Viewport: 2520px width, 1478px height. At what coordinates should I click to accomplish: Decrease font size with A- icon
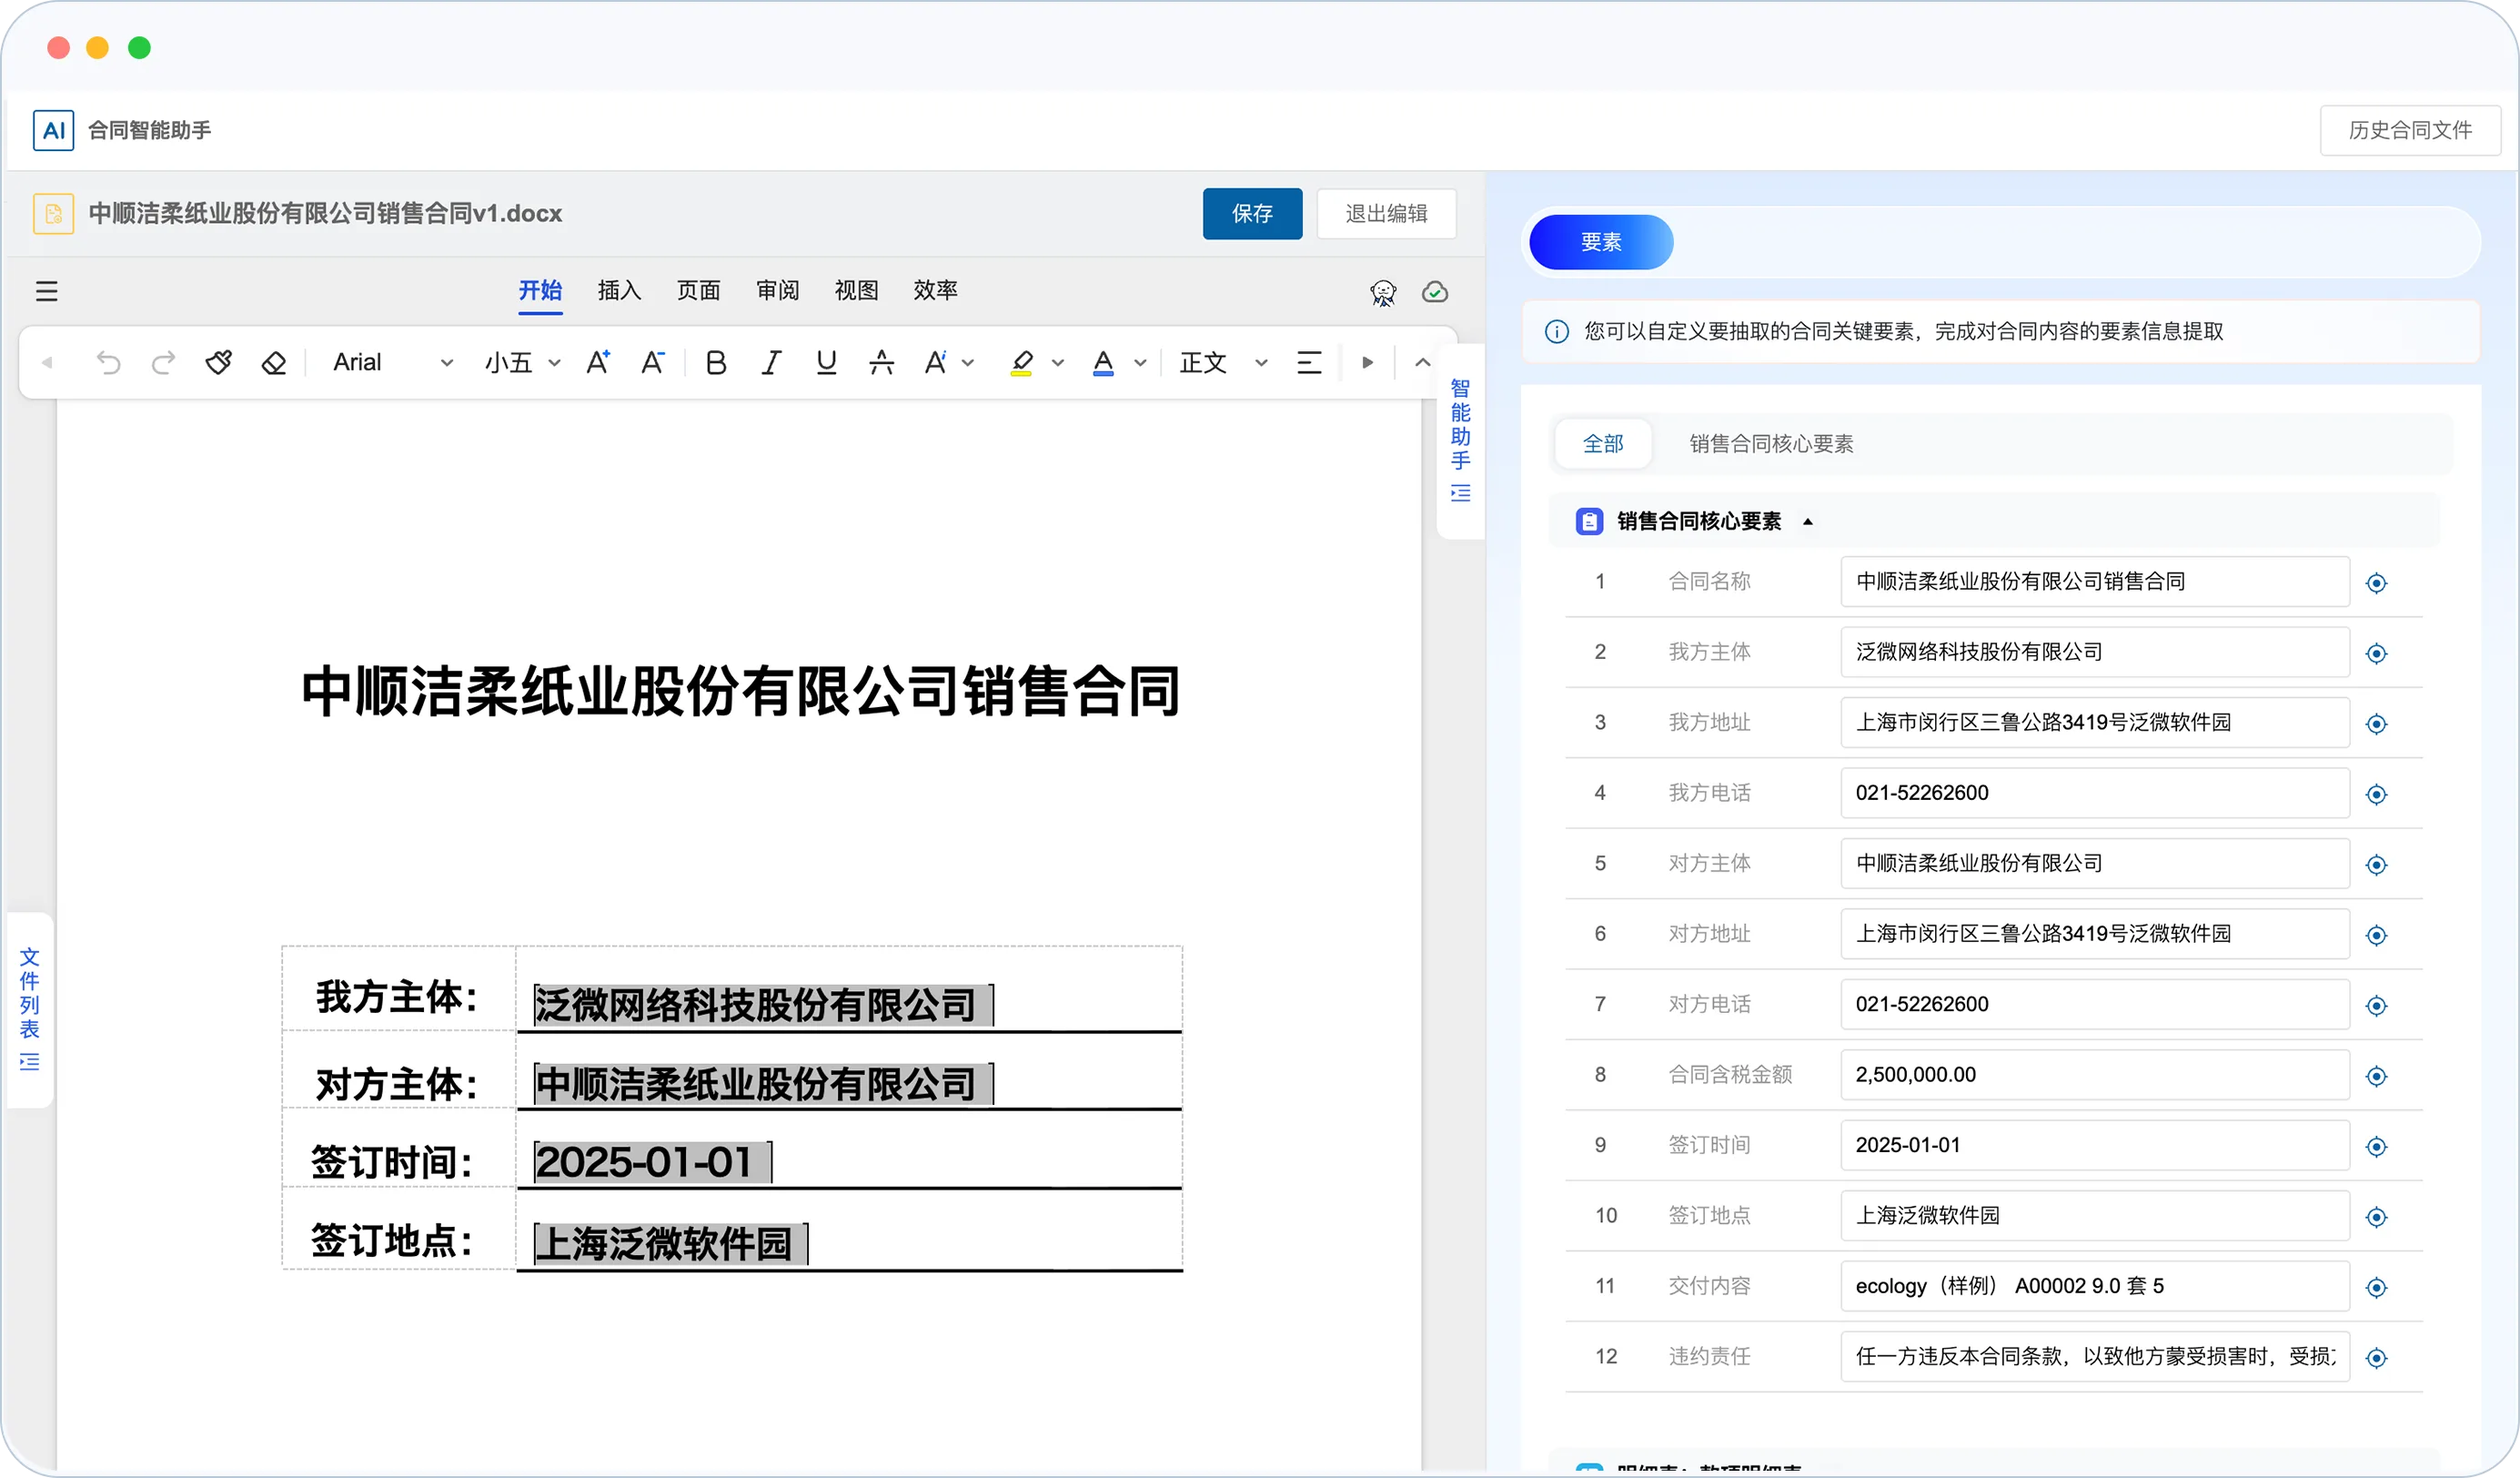tap(652, 362)
